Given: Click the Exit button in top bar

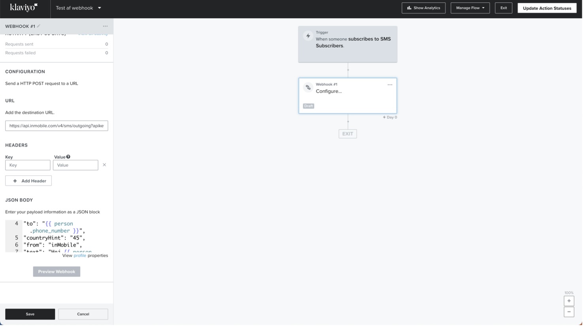Looking at the screenshot, I should [x=504, y=8].
